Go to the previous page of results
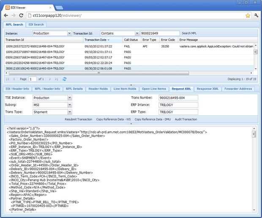262x218 pixels. click(x=14, y=79)
